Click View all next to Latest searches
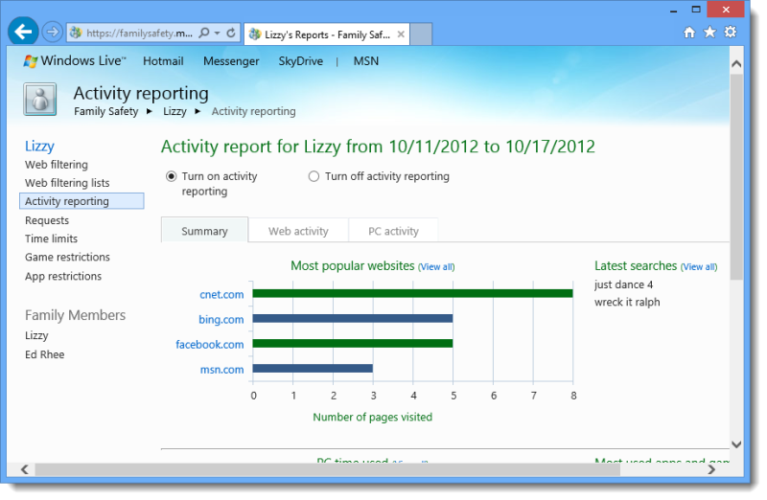767x500 pixels. coord(698,267)
